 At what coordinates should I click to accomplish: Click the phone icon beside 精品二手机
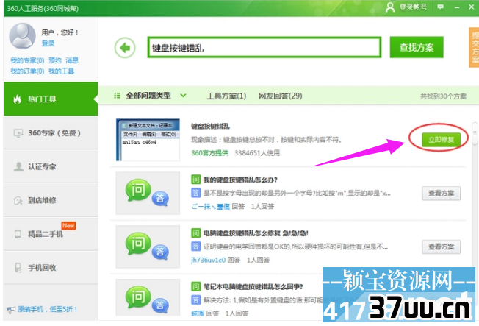[18, 234]
